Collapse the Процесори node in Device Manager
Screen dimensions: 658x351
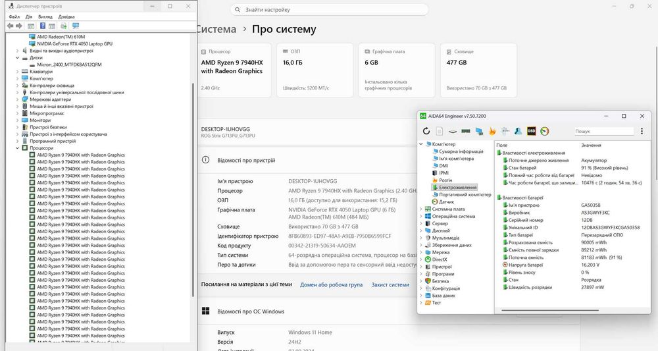17,148
